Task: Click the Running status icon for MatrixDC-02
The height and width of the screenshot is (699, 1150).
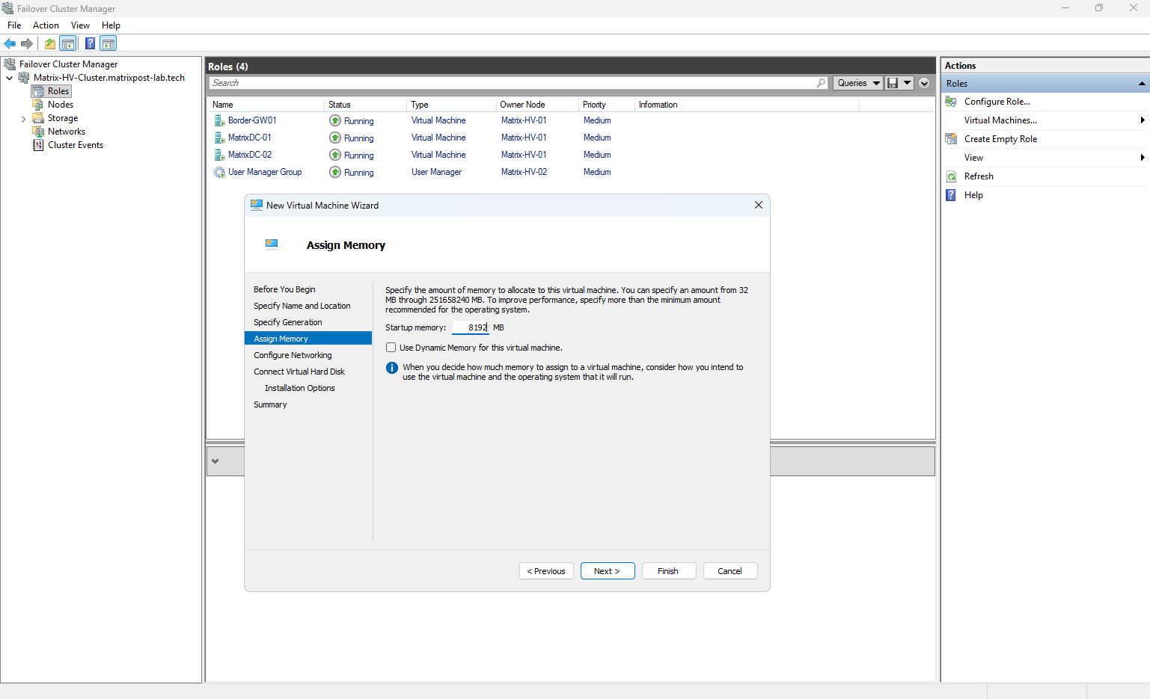Action: point(335,155)
